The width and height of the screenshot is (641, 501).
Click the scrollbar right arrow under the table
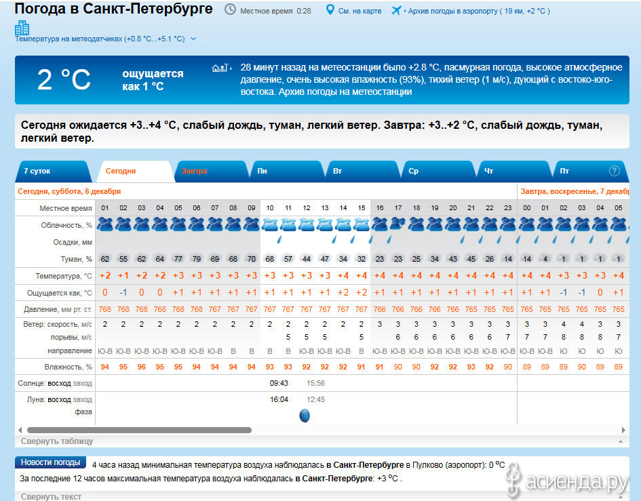(625, 430)
